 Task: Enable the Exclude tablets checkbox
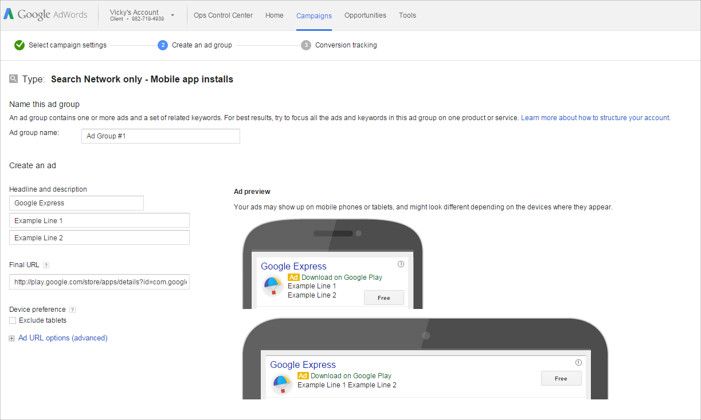click(x=13, y=320)
